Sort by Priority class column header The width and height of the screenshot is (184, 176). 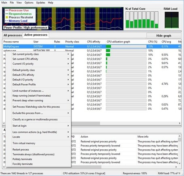click(72, 42)
